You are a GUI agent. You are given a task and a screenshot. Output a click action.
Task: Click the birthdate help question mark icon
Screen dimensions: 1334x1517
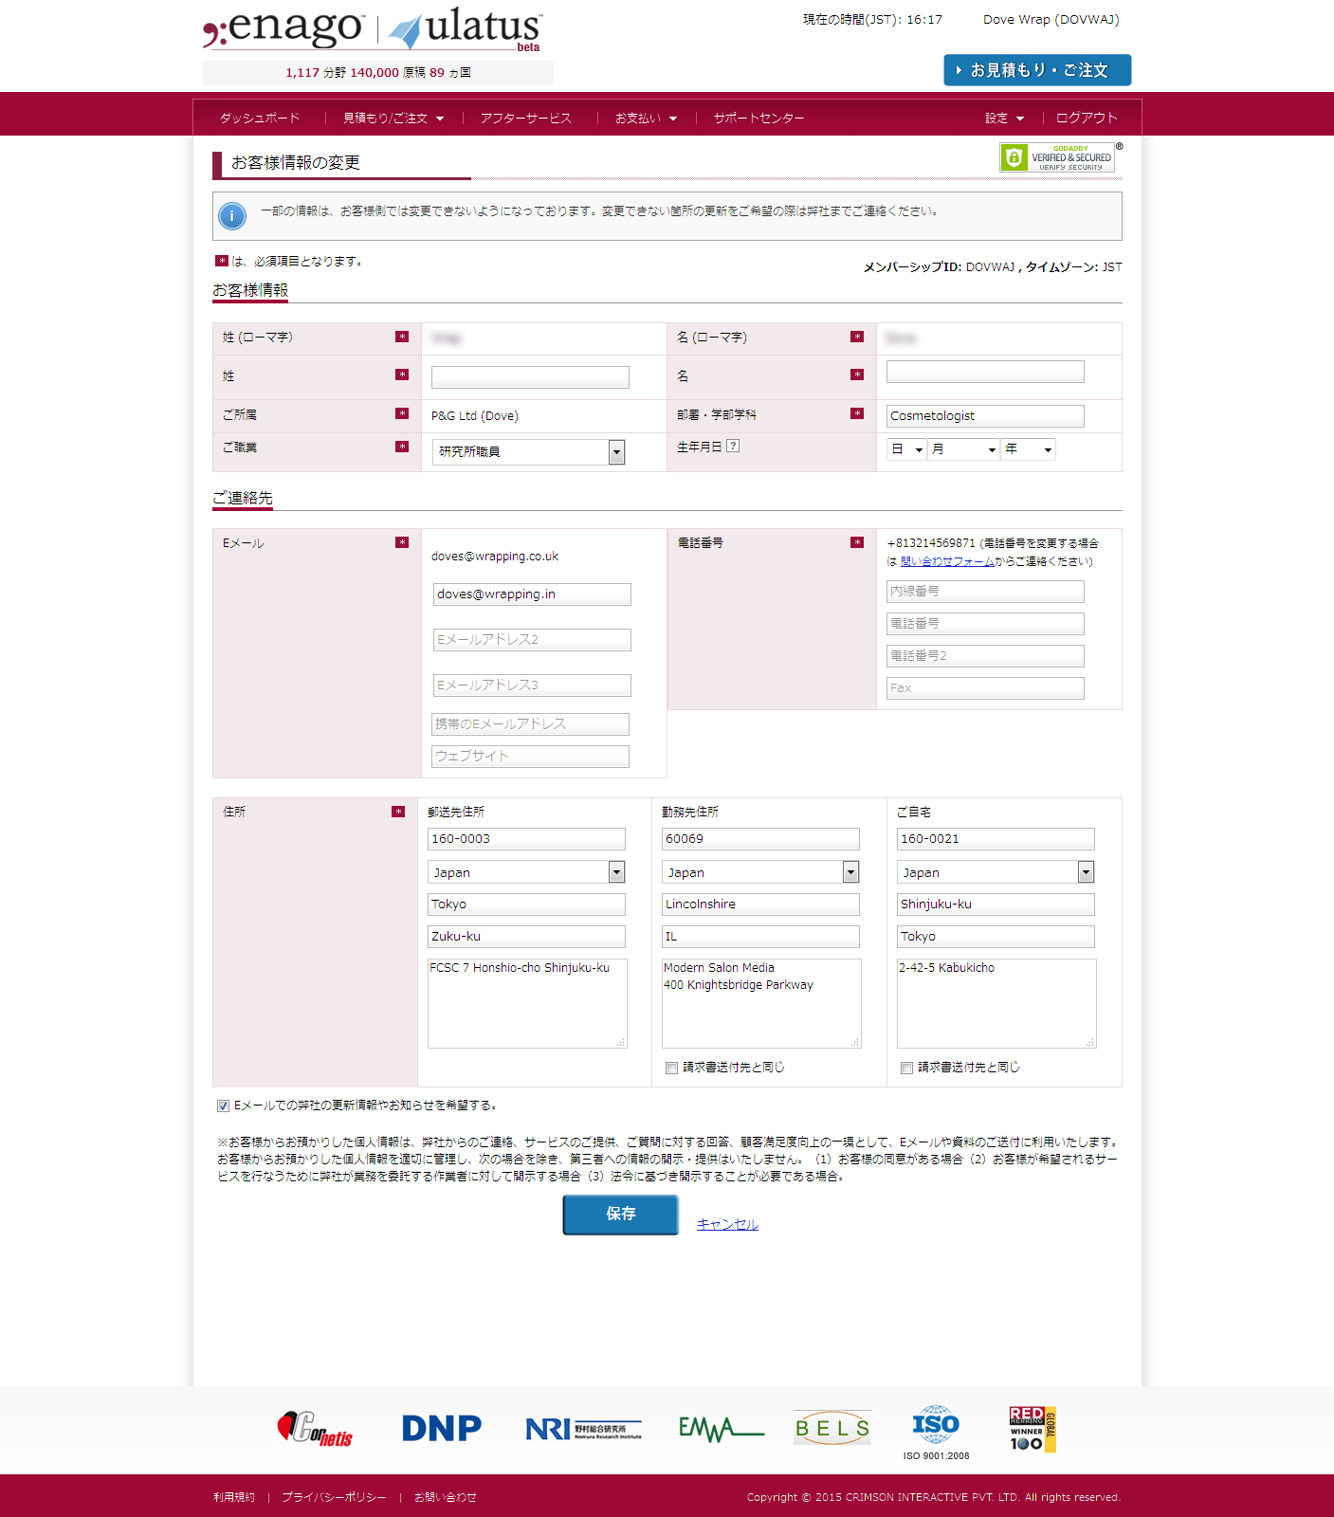click(x=733, y=447)
